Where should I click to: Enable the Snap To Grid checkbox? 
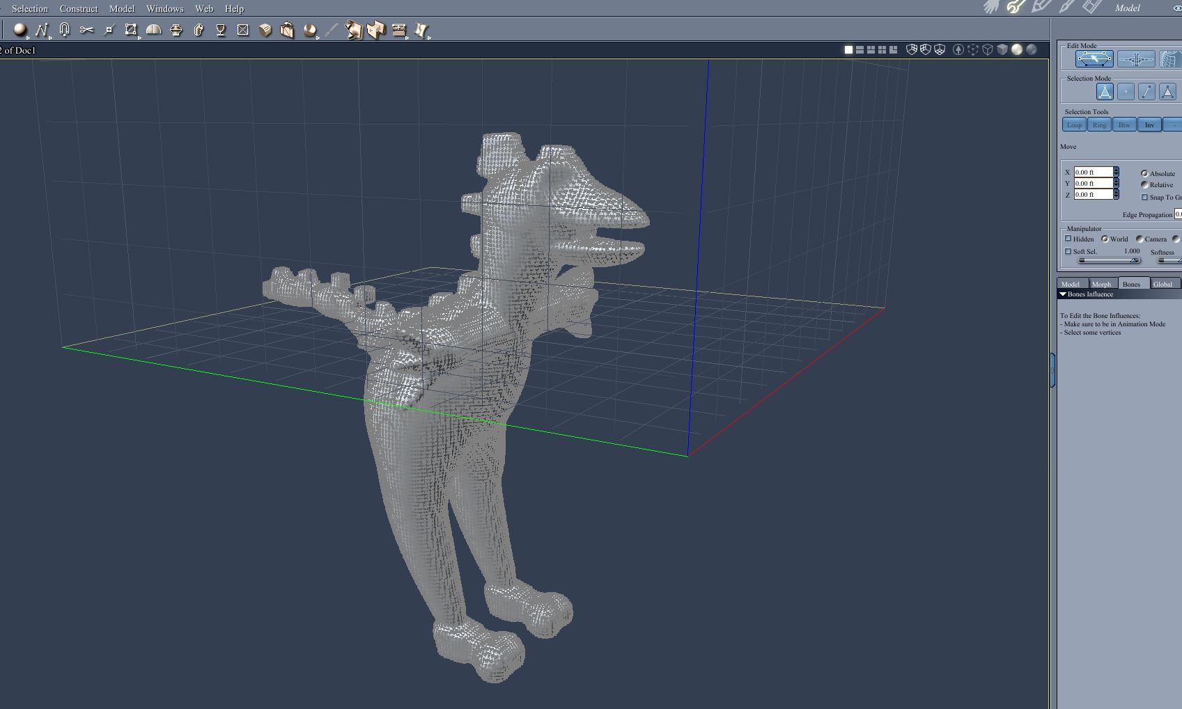(1144, 197)
